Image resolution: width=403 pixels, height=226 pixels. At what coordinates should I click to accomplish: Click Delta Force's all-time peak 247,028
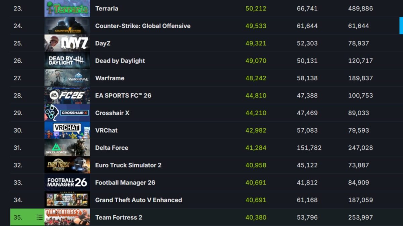click(x=361, y=148)
